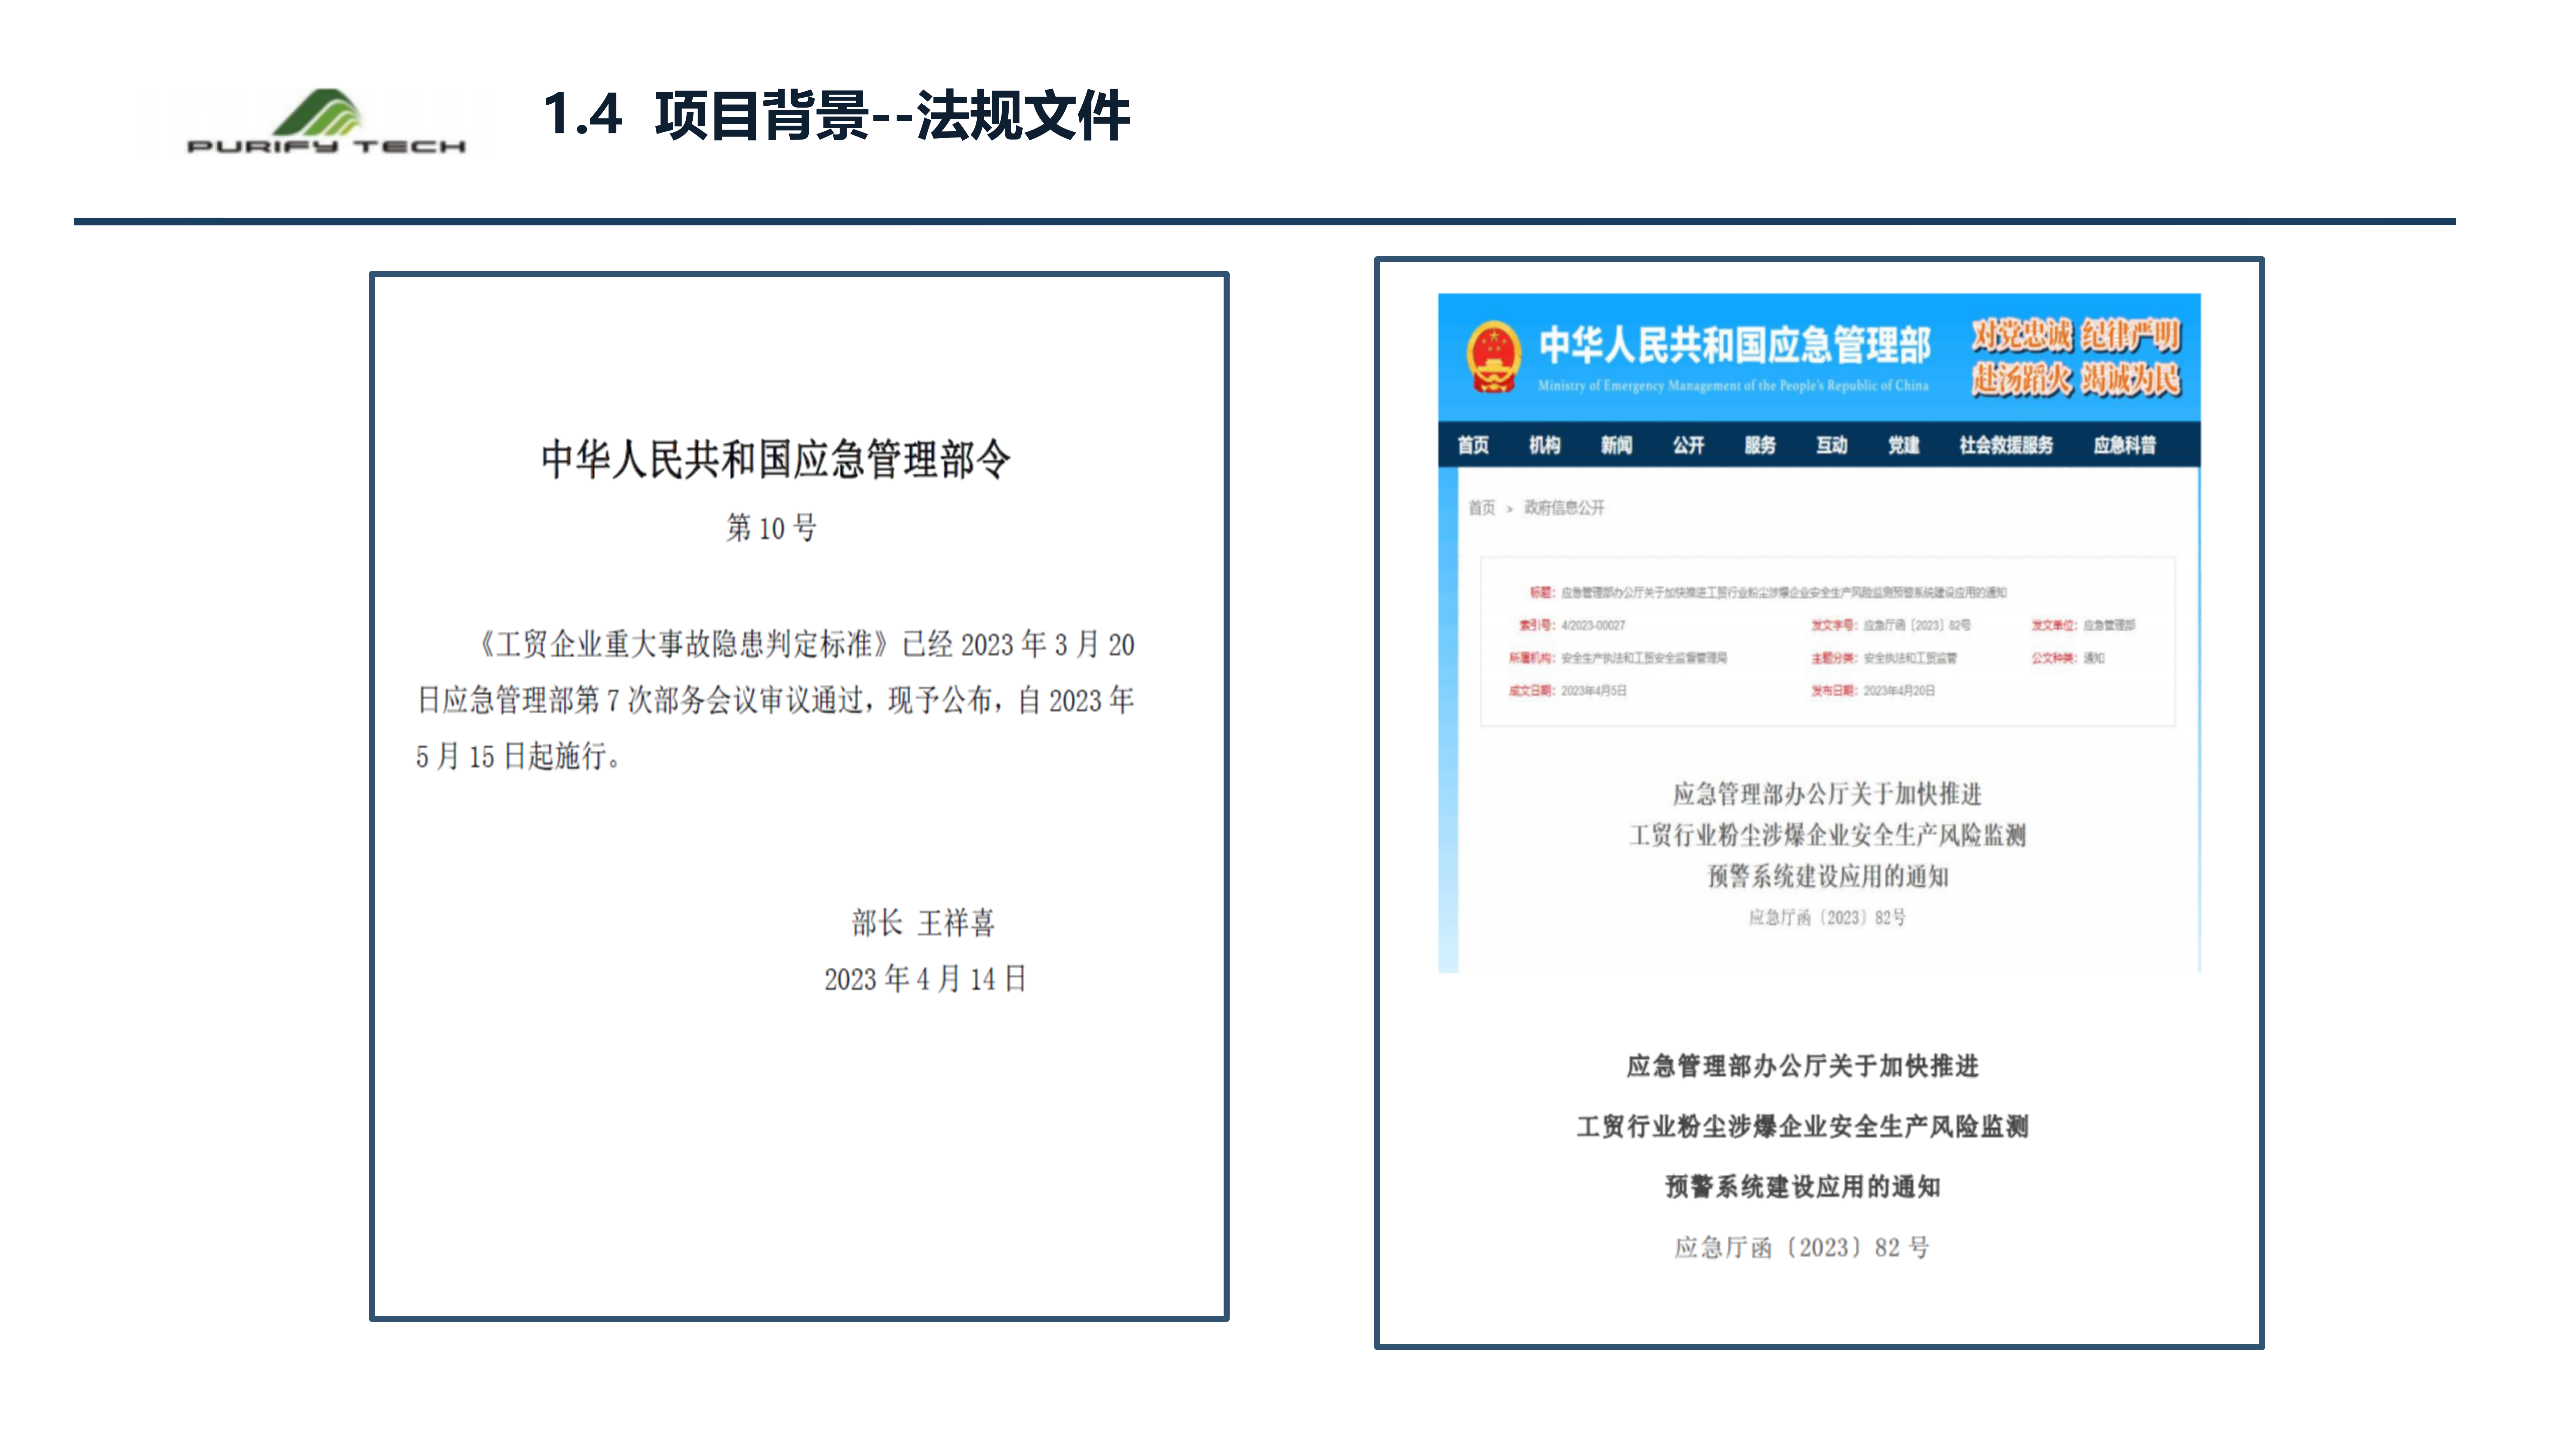The height and width of the screenshot is (1449, 2576).
Task: Open 互动 in the ministry navigation bar
Action: pyautogui.click(x=1832, y=445)
